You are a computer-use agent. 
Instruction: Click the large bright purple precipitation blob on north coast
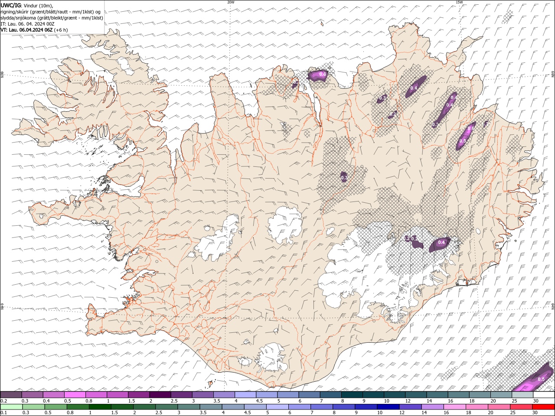click(x=318, y=75)
